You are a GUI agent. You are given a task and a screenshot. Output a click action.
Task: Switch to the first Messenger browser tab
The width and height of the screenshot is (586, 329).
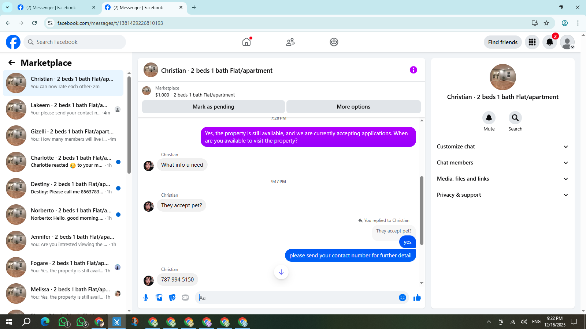point(57,7)
